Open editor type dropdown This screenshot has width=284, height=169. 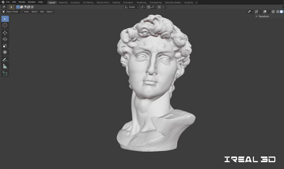point(4,7)
